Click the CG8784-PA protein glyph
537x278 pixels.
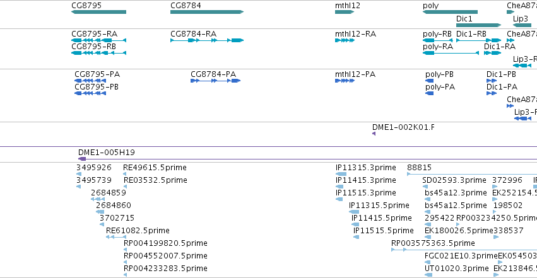215,81
